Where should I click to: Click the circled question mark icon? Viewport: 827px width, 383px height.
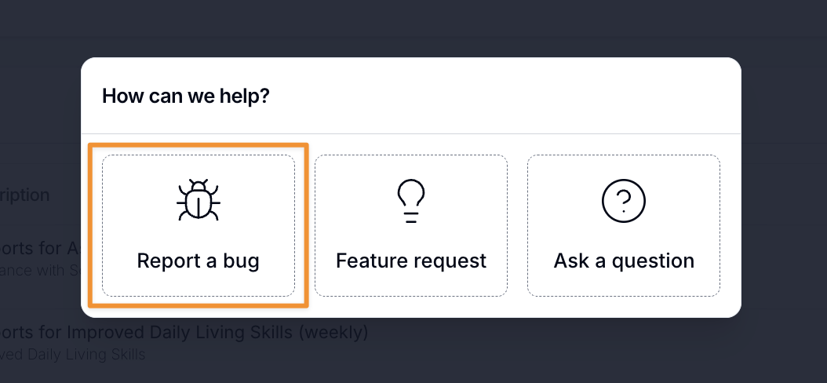click(623, 202)
